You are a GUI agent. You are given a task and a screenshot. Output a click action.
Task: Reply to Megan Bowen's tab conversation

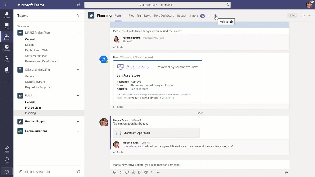(x=118, y=152)
